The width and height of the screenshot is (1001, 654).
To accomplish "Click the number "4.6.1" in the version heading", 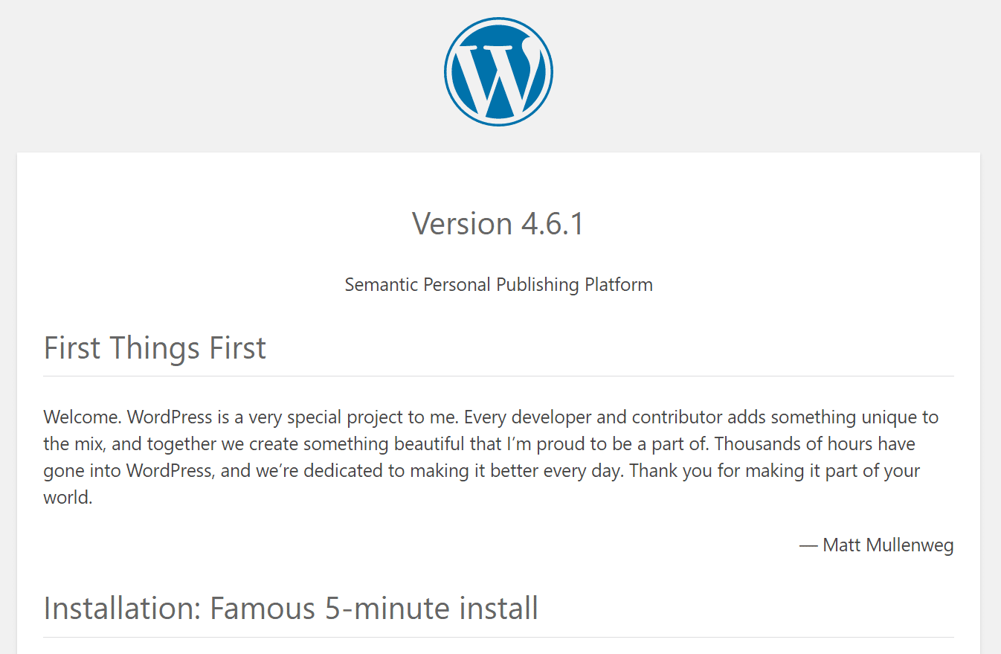I will coord(553,224).
